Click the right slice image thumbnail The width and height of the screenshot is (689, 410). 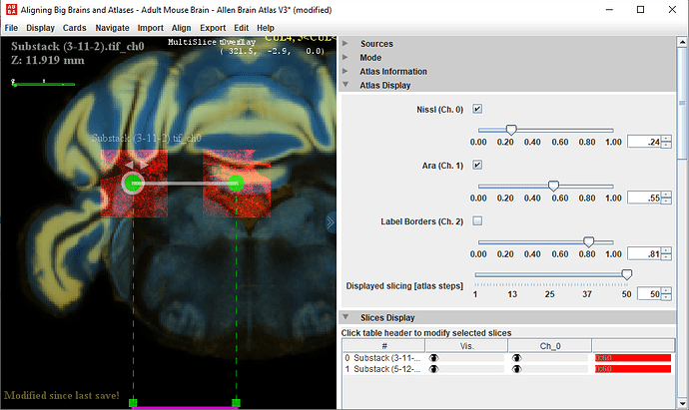[237, 184]
